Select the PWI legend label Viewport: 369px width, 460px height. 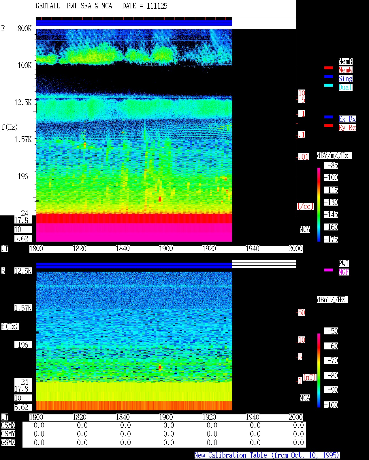[344, 263]
